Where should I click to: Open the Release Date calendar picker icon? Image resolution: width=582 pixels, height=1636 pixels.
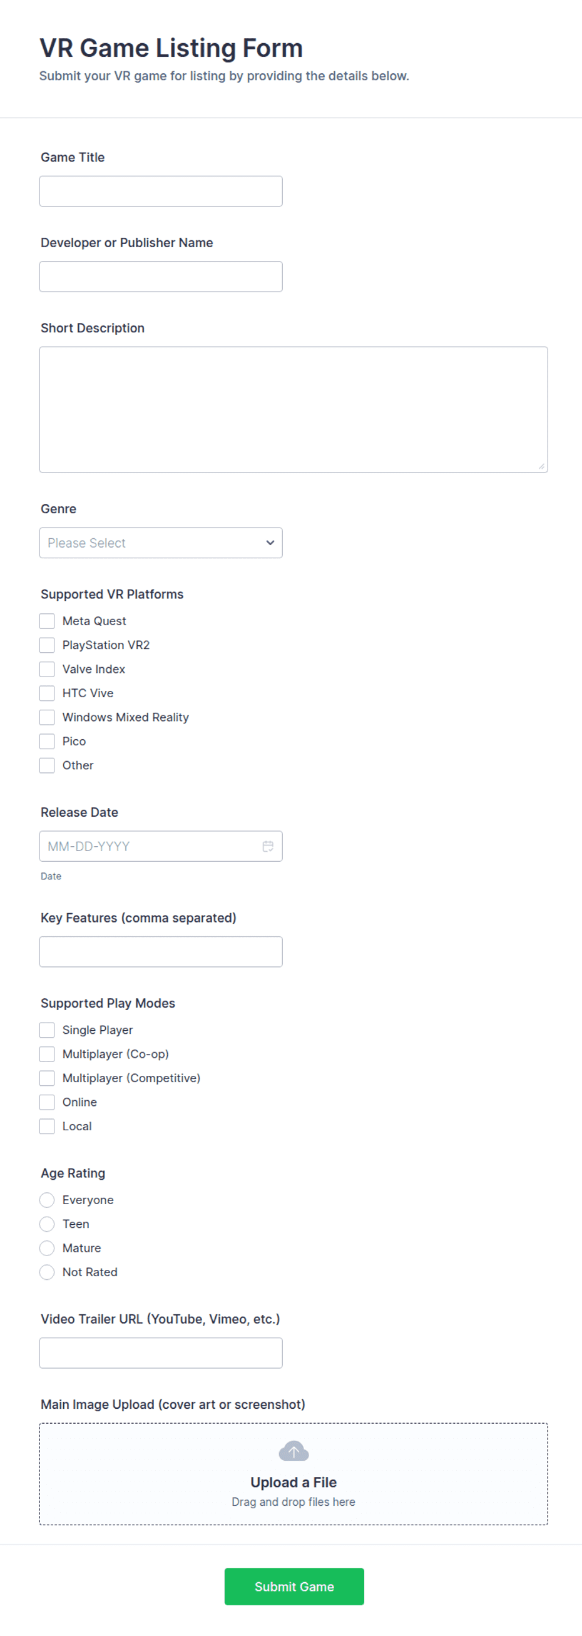(x=268, y=846)
